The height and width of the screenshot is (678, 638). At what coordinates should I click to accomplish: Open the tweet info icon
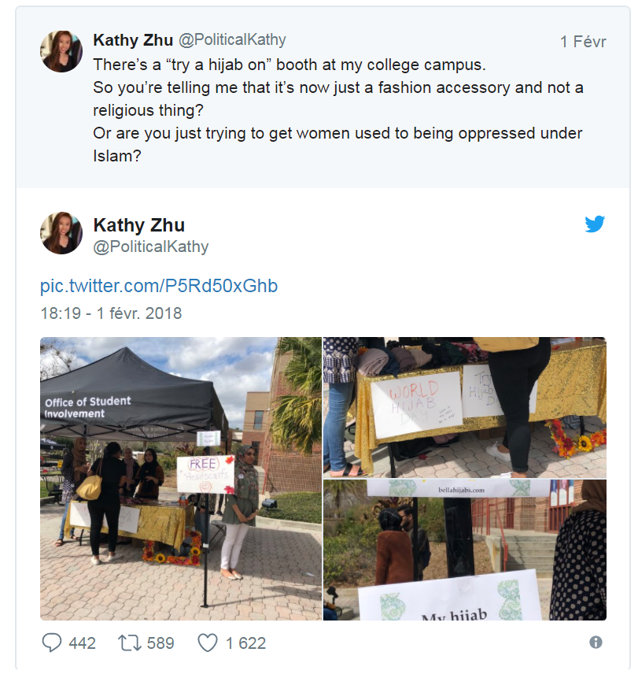(x=596, y=643)
